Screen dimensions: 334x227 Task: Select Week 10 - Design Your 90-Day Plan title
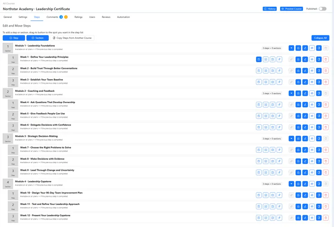(x=51, y=193)
